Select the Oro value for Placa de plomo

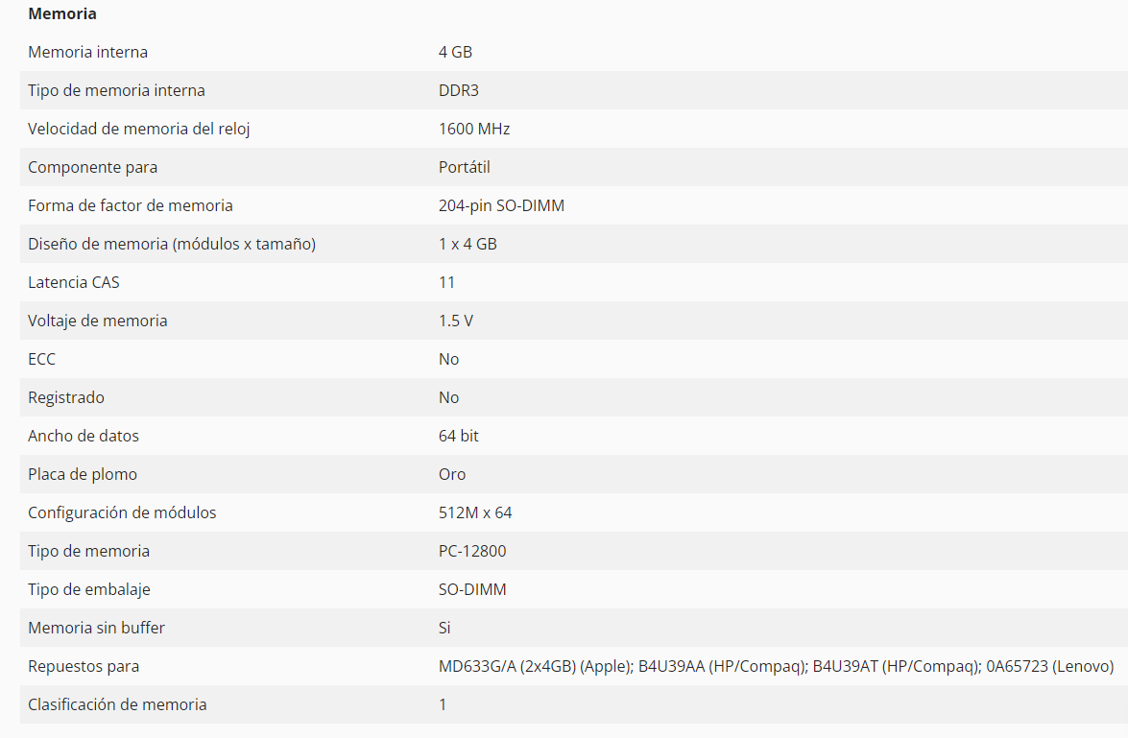point(452,474)
